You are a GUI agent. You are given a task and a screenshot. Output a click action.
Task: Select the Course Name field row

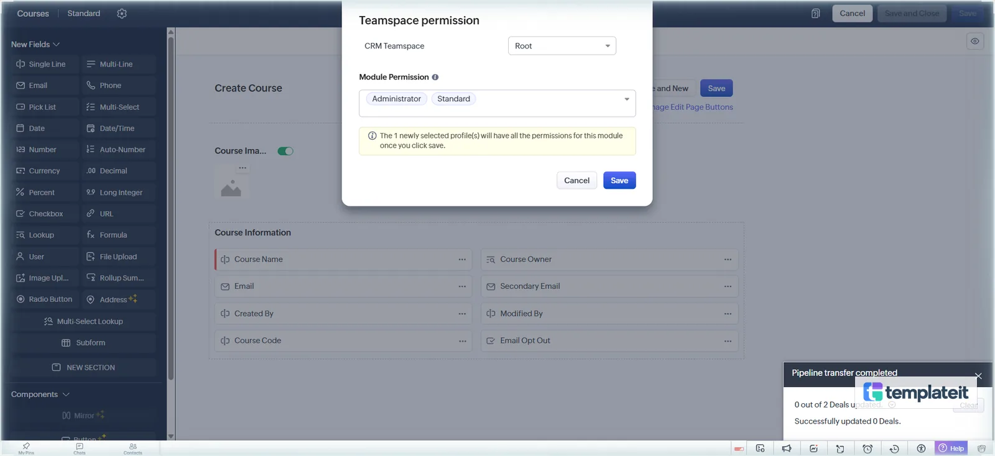pos(343,260)
